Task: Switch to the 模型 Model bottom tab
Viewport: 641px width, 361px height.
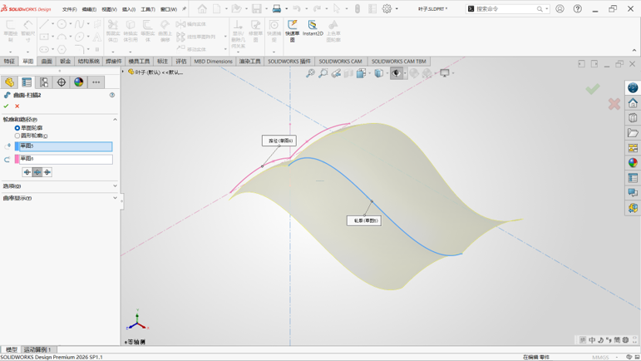Action: (12, 349)
